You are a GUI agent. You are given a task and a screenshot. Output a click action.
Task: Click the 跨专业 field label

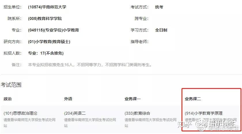(x=141, y=18)
